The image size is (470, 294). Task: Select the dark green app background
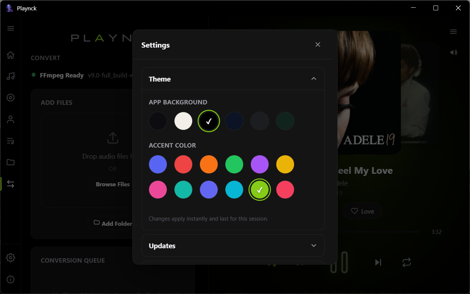[285, 121]
